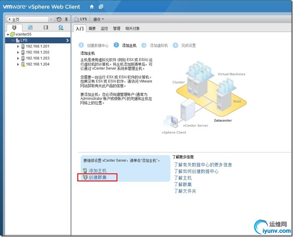Click add-host icon beside 添加主机

(85, 171)
